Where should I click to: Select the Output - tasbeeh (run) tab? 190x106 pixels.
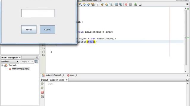click(52, 80)
